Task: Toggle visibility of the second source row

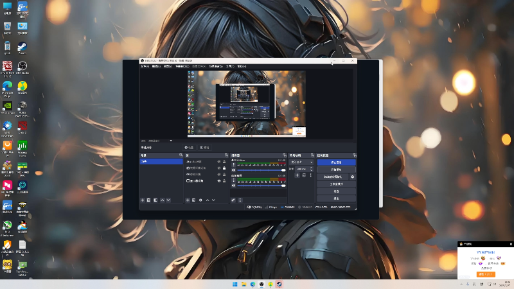Action: click(x=219, y=168)
